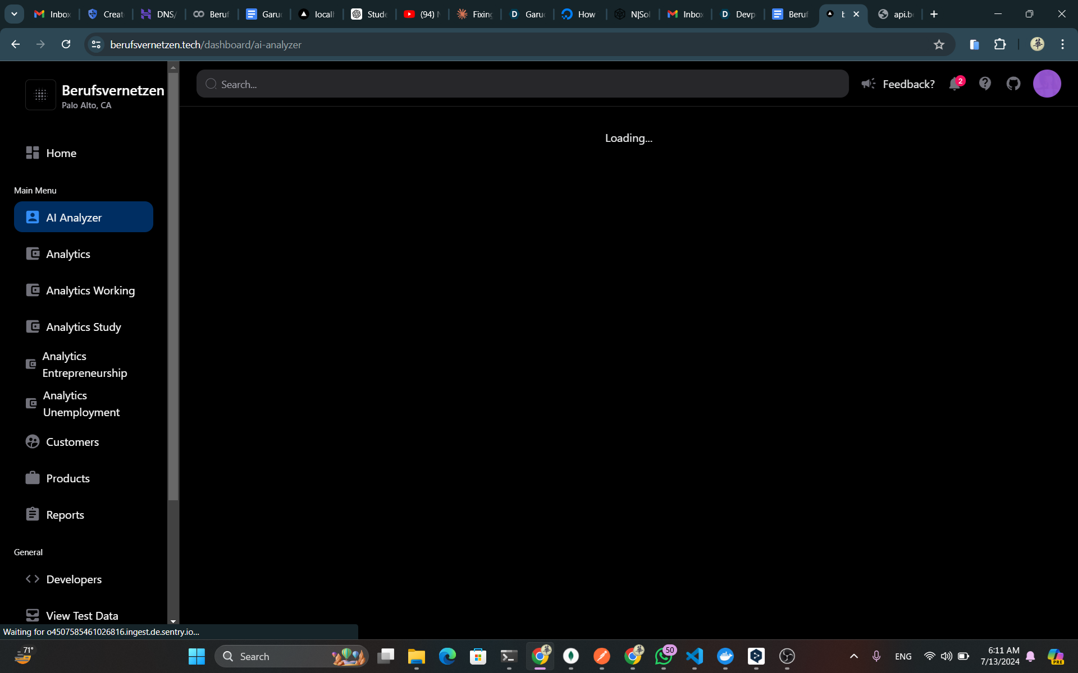Click the Berufsvernetzen logo icon

point(40,95)
